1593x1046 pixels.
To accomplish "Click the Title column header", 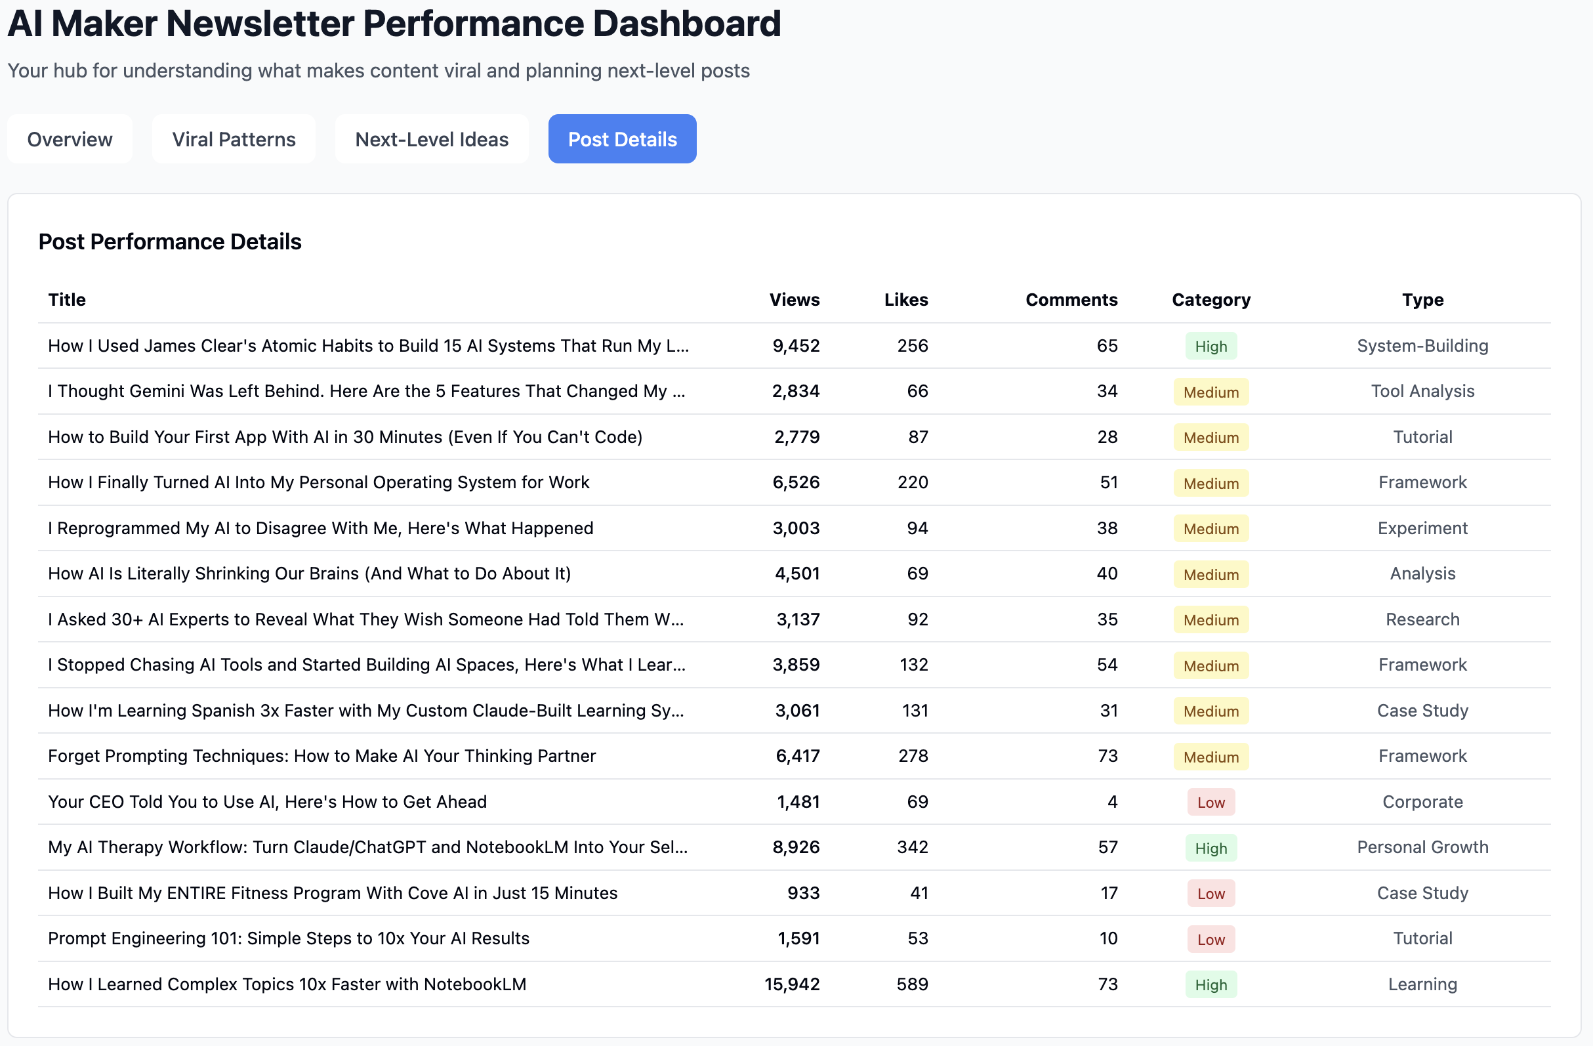I will (x=67, y=299).
